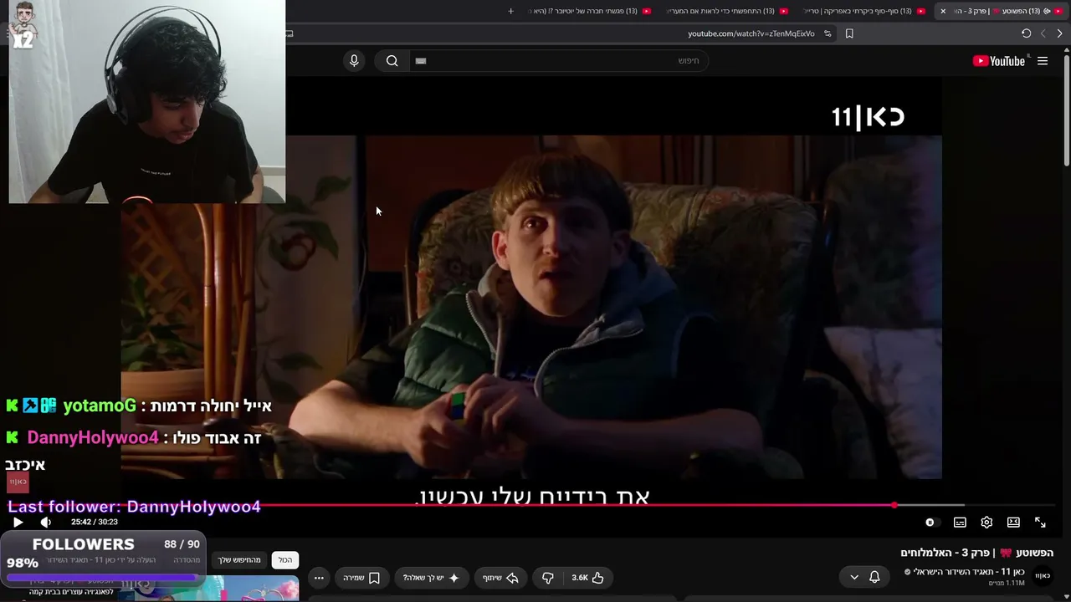Go back using the left-pointing browser arrow
The height and width of the screenshot is (602, 1071).
tap(1043, 33)
